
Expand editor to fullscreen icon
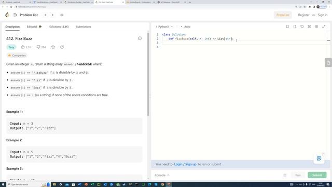[x=324, y=26]
